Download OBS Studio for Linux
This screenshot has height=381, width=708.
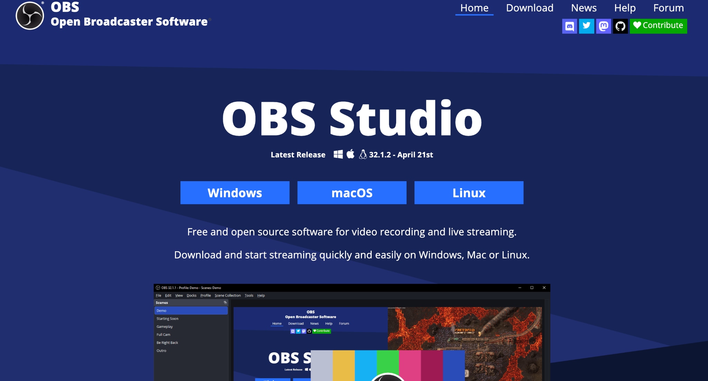click(469, 193)
